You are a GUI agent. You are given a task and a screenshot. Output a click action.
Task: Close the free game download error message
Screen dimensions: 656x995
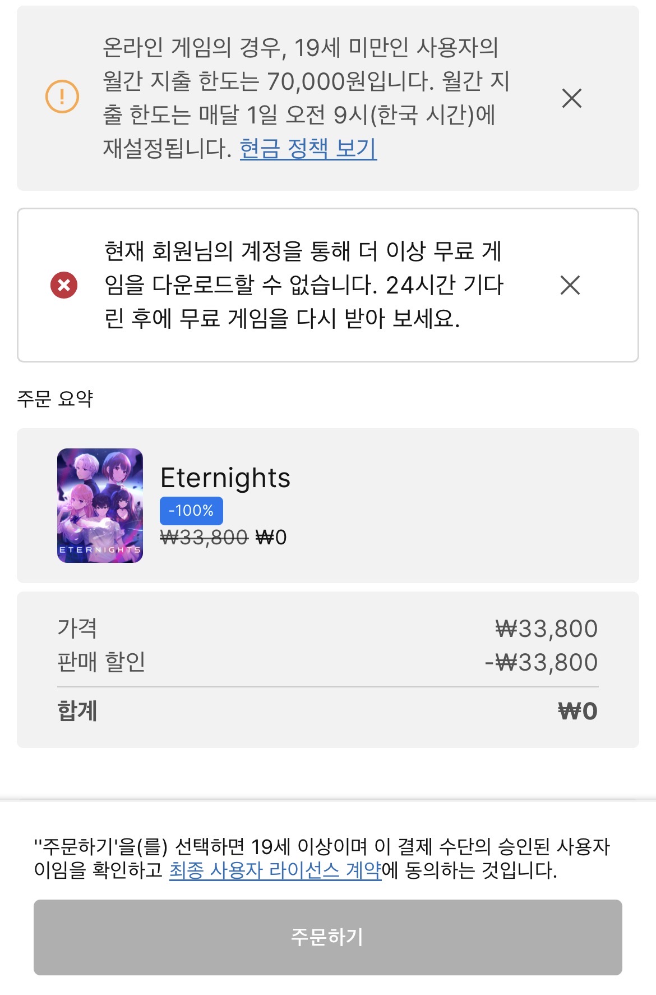coord(570,285)
